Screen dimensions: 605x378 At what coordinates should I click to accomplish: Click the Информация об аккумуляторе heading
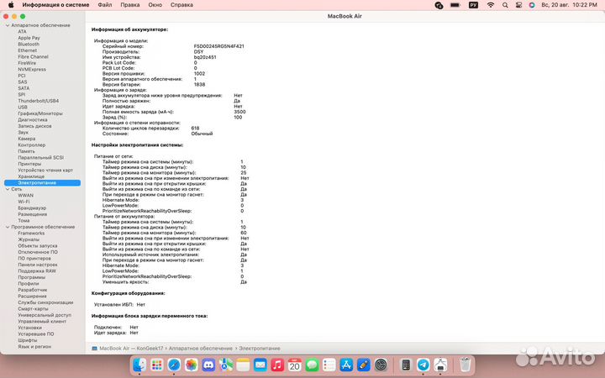[129, 29]
